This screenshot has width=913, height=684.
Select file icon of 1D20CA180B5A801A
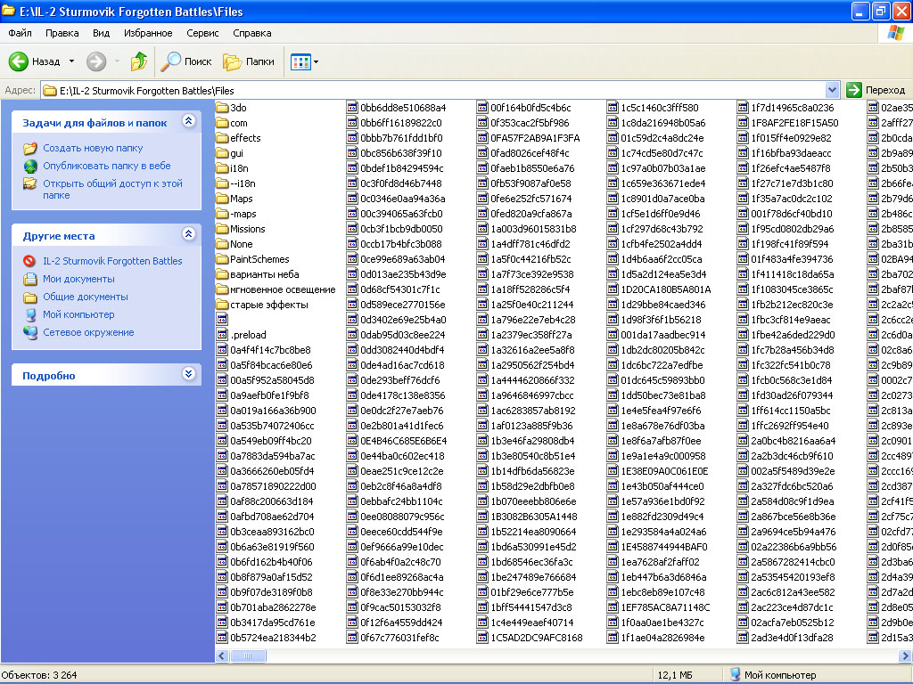pyautogui.click(x=613, y=289)
